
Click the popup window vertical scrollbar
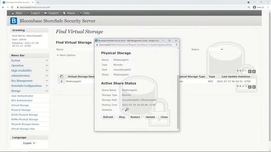coord(178,102)
